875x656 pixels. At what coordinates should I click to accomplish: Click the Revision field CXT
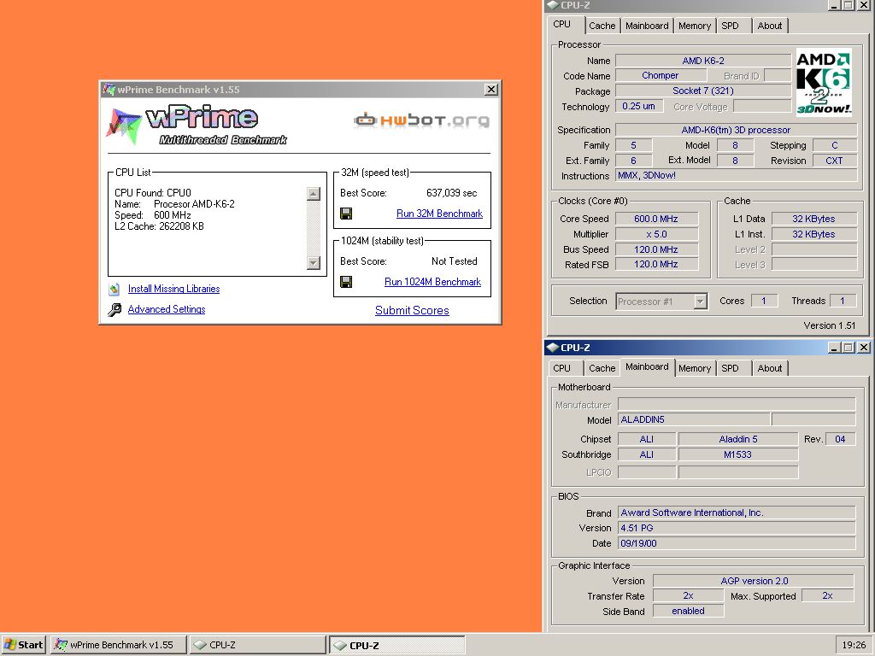click(x=834, y=161)
